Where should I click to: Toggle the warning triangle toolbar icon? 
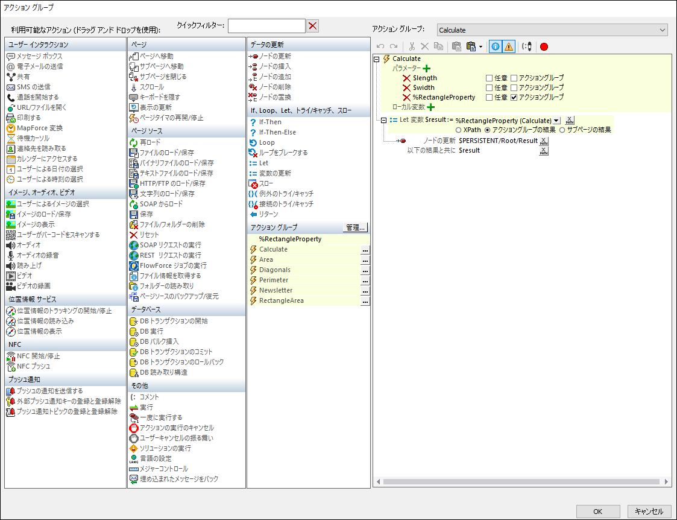(509, 46)
